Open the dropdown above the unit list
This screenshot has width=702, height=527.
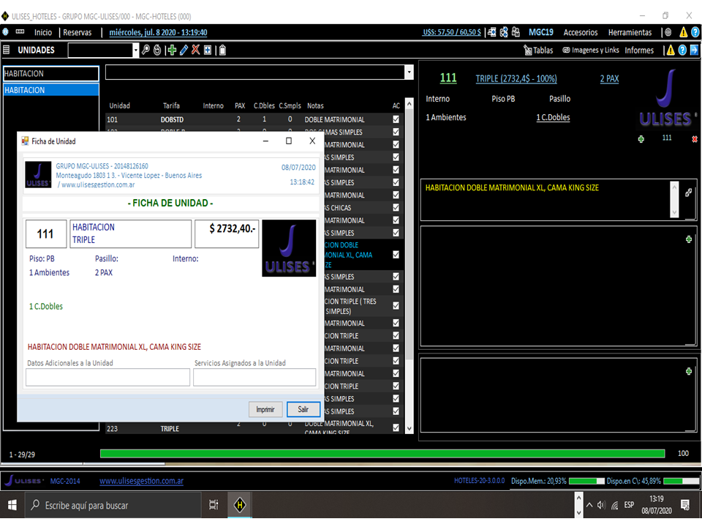tap(407, 72)
